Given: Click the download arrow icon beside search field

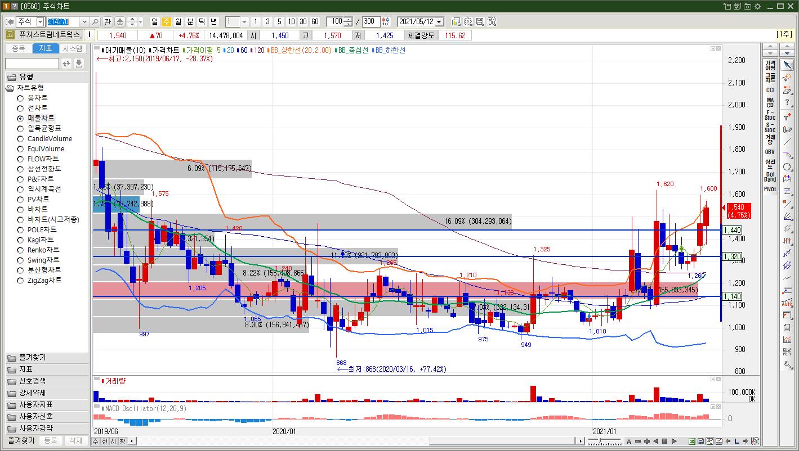Looking at the screenshot, I should (x=79, y=64).
